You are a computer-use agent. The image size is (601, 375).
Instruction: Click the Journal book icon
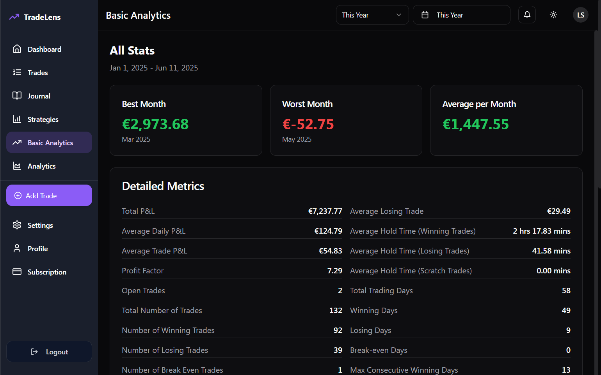tap(17, 96)
